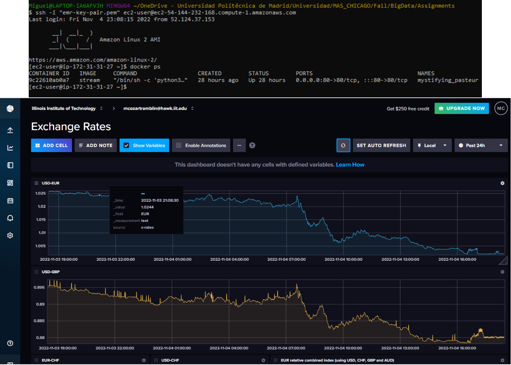Expand the Past 24h time range dropdown
The height and width of the screenshot is (365, 511).
coord(481,146)
